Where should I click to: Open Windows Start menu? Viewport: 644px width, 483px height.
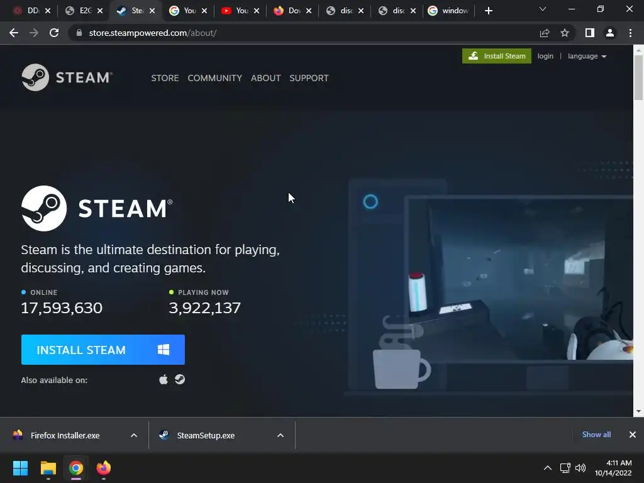pos(20,468)
